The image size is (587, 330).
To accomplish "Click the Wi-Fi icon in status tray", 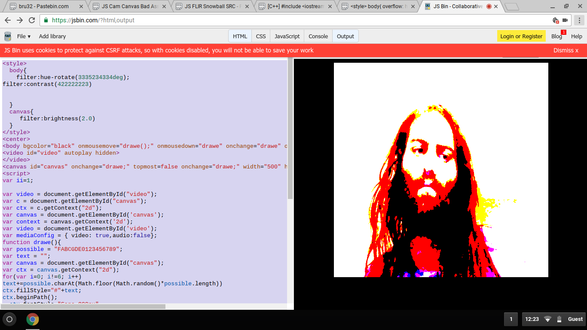I will 547,319.
